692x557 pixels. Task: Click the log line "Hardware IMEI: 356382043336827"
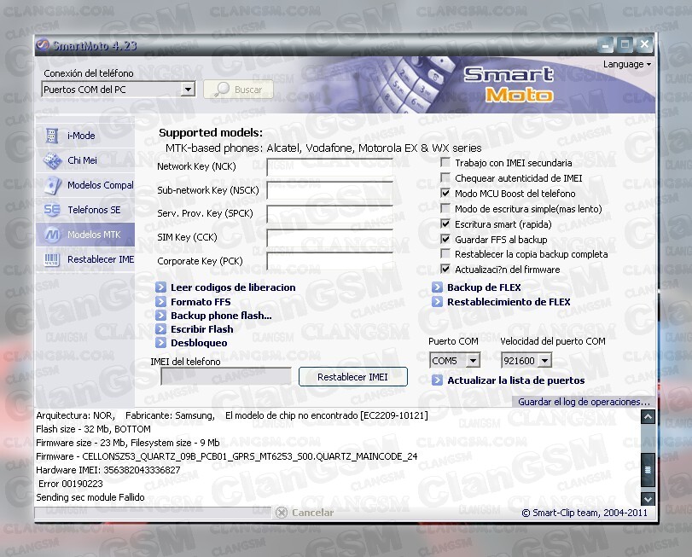point(108,470)
